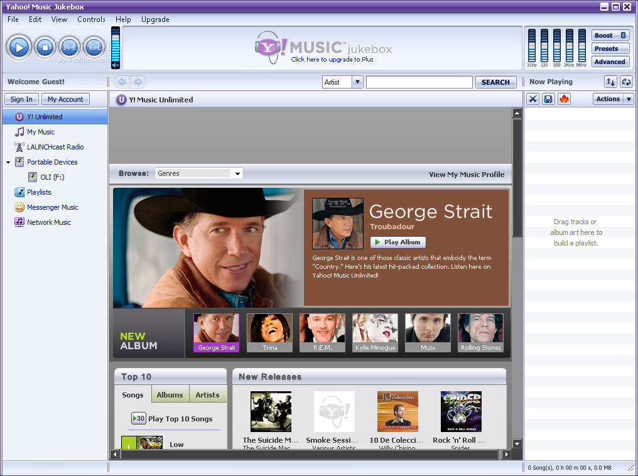Open the Artist search type dropdown
Image resolution: width=638 pixels, height=476 pixels.
(x=357, y=82)
